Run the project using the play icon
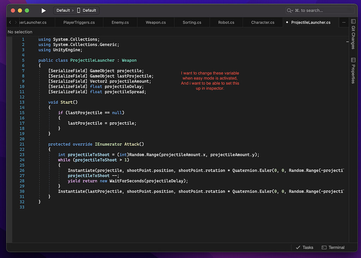 [43, 11]
